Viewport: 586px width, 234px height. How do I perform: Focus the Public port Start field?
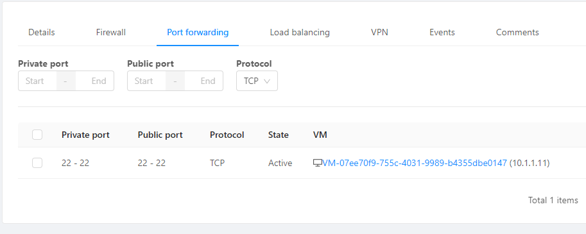point(146,81)
